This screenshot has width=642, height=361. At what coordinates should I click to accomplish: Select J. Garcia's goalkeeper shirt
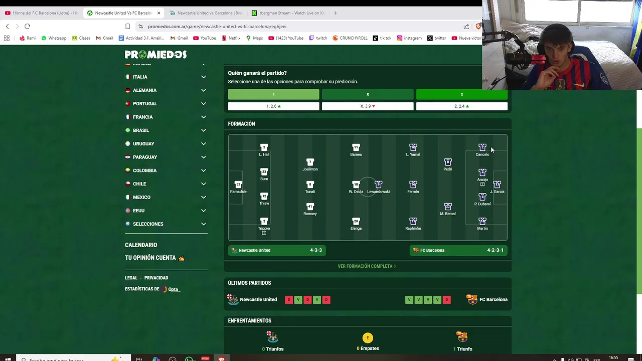[497, 185]
